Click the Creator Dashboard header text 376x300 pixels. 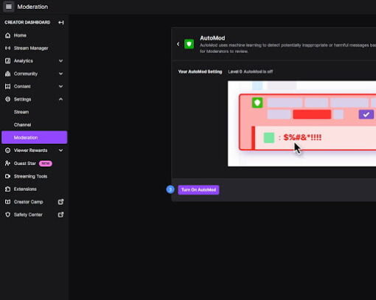tap(27, 22)
